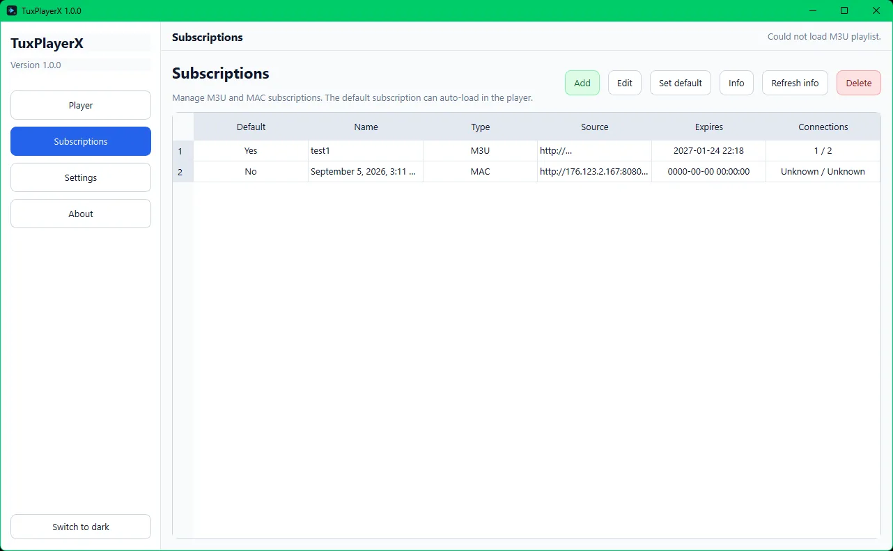Go to the About page

(x=81, y=214)
